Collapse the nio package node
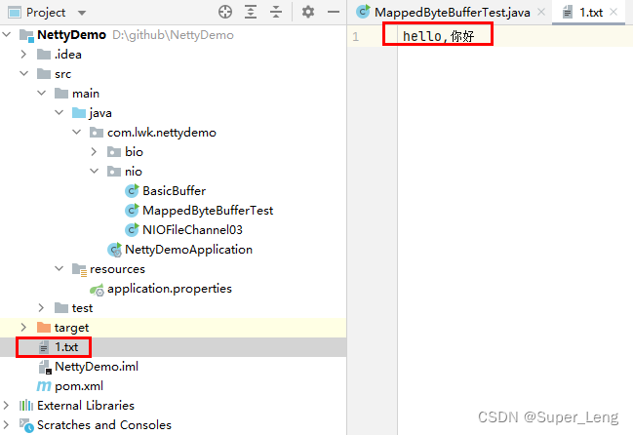This screenshot has height=435, width=633. click(x=94, y=171)
